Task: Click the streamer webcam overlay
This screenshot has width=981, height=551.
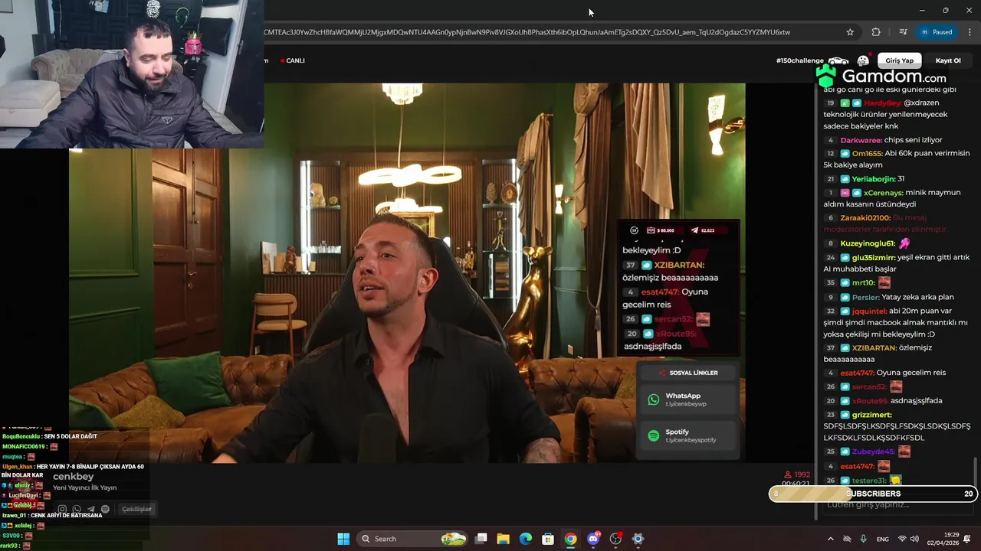Action: coord(132,73)
